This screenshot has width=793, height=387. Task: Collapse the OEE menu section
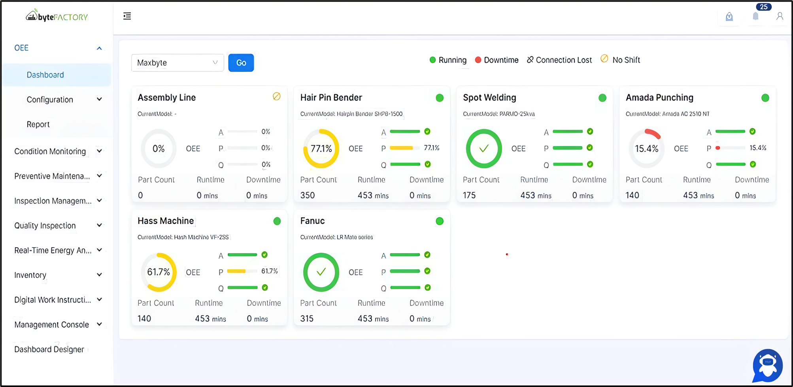pyautogui.click(x=99, y=48)
